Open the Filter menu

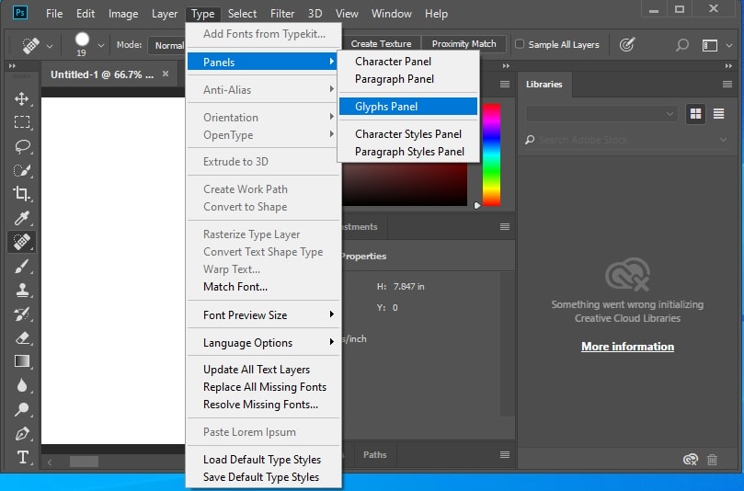pos(282,14)
